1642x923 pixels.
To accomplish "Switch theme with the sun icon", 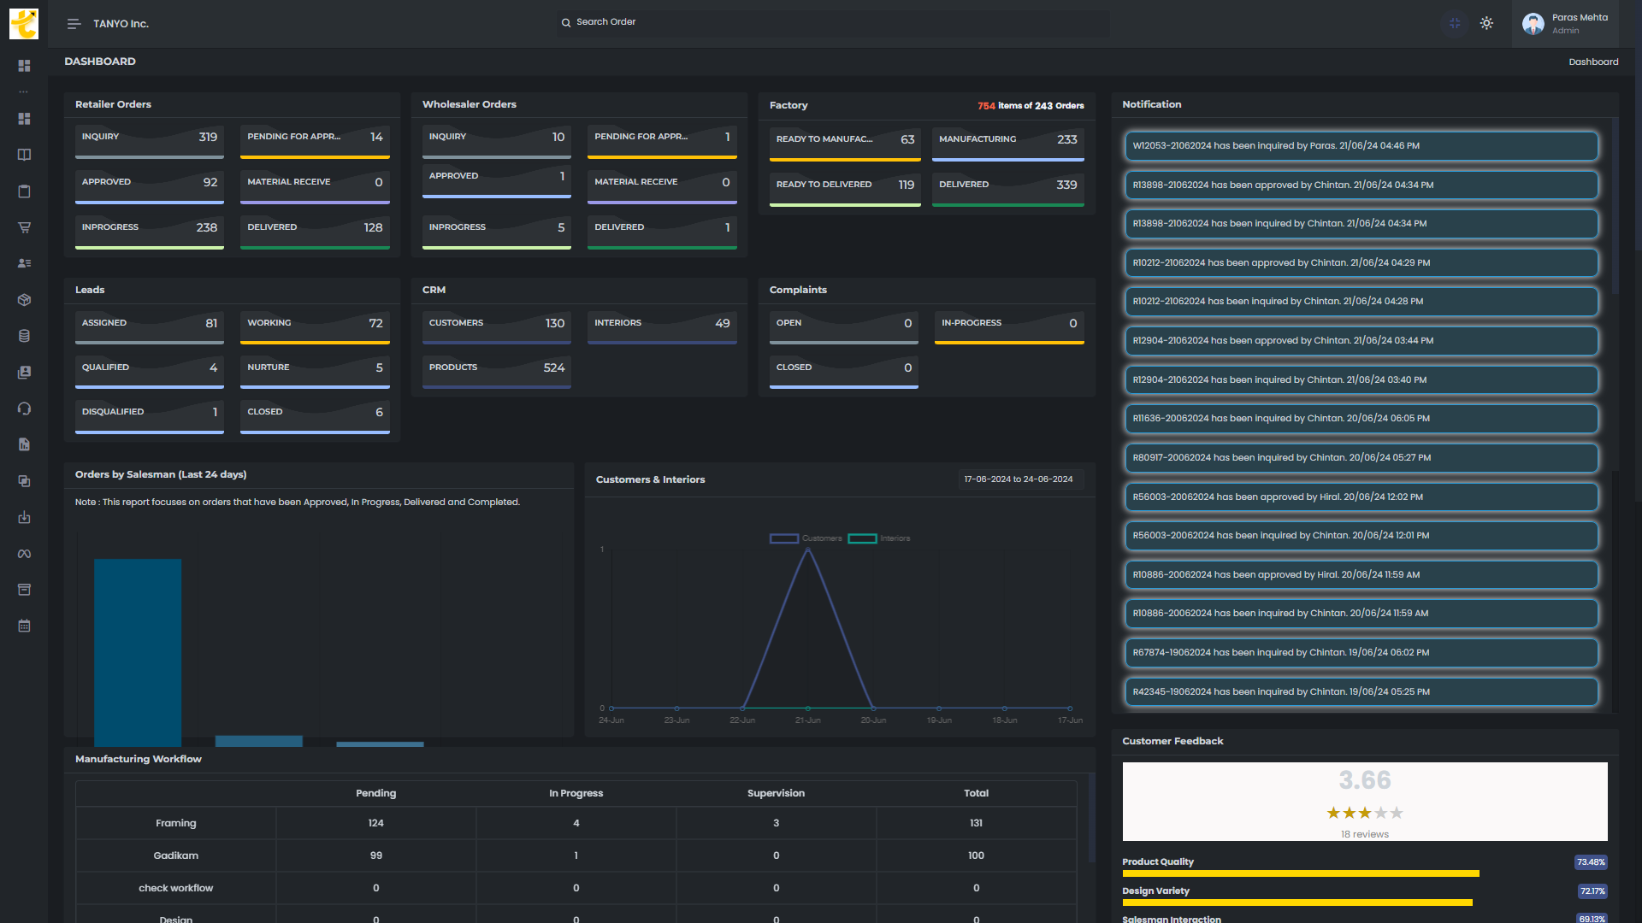I will click(1486, 24).
